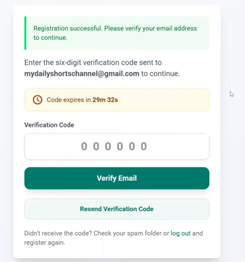Click "to continue." inside the green success banner
Screen dimensions: 245x262
click(50, 38)
